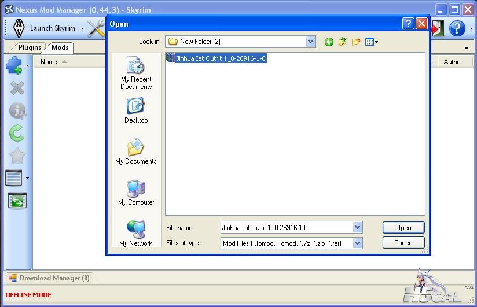477x307 pixels.
Task: Go up one folder level icon
Action: coord(342,42)
